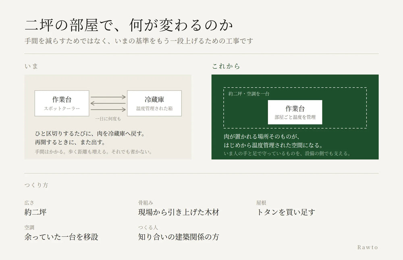Click the value 余っていた一台を移設
The height and width of the screenshot is (260, 403).
[61, 237]
